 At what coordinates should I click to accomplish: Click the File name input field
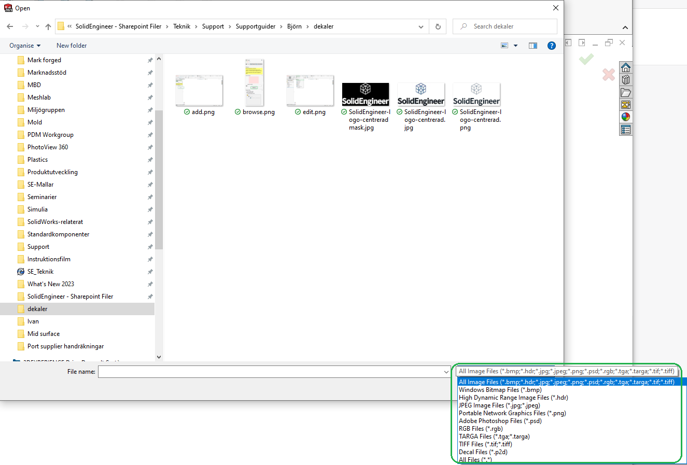[270, 372]
